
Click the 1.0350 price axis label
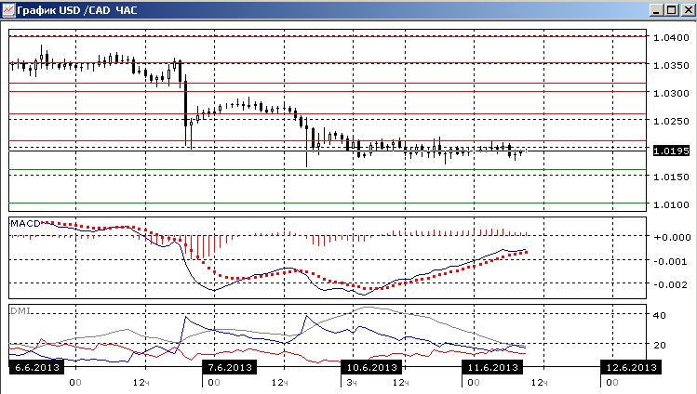(671, 66)
